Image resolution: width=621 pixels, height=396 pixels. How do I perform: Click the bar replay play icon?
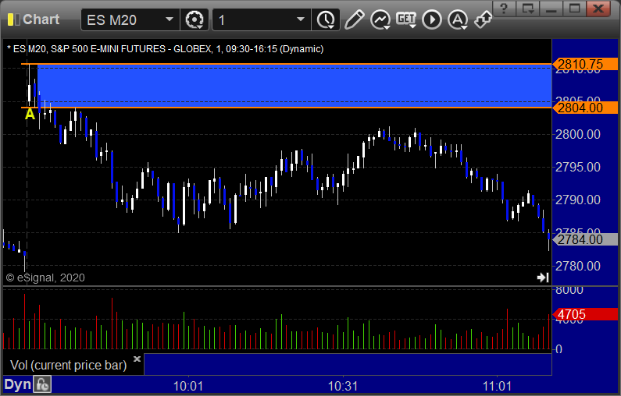coord(432,19)
